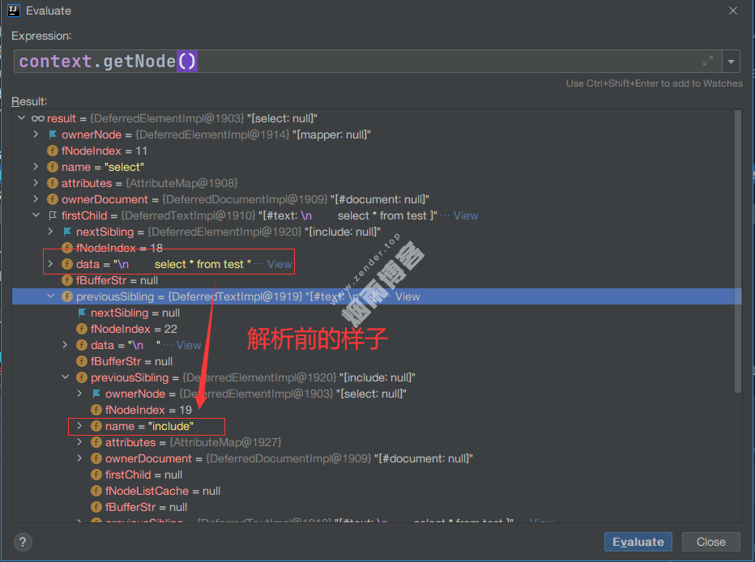Select the fNodeIndex = 11 field icon
Image resolution: width=755 pixels, height=562 pixels.
53,151
